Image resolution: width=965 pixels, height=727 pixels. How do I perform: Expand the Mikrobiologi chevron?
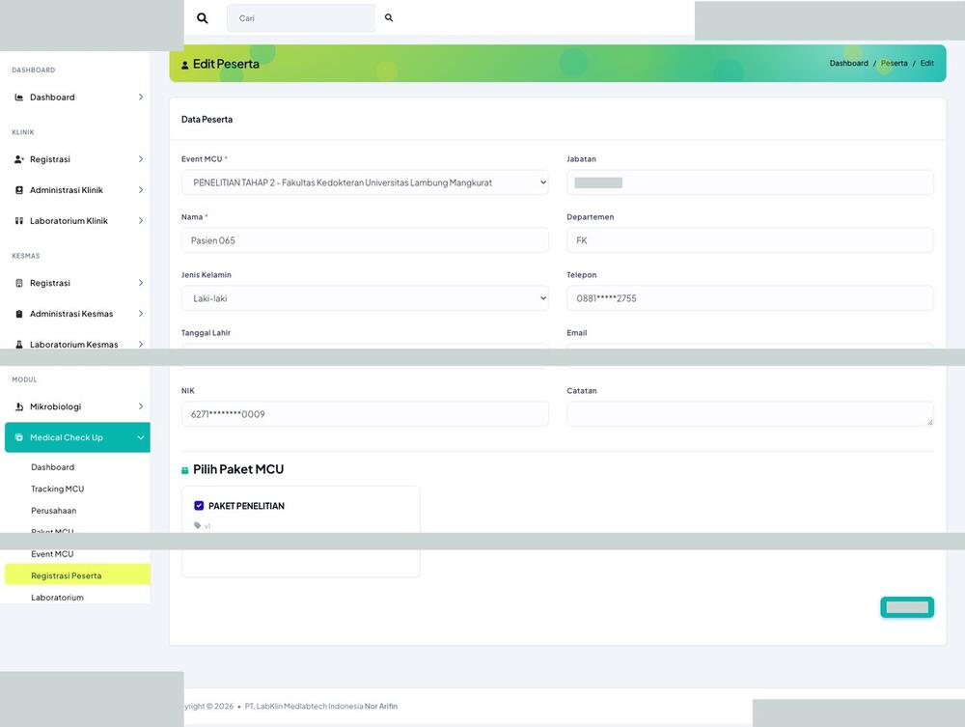[x=140, y=406]
